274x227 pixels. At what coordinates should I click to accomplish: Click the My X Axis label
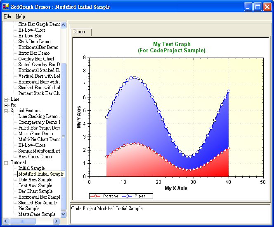pyautogui.click(x=176, y=188)
